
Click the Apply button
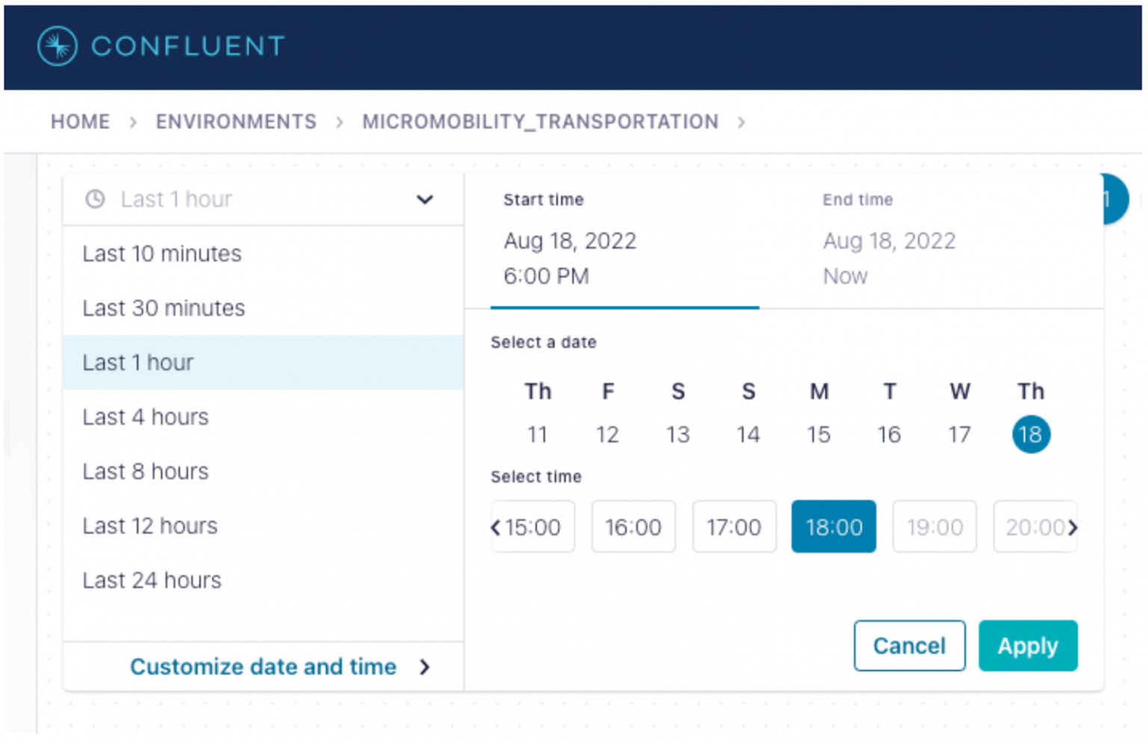(1028, 646)
